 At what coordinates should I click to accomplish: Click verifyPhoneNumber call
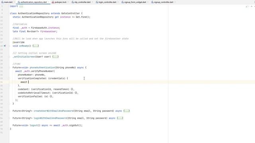tap(42, 71)
